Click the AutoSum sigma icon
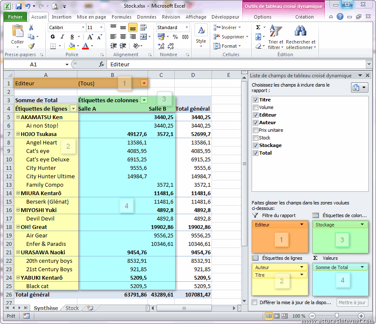The height and width of the screenshot is (324, 376). click(258, 27)
